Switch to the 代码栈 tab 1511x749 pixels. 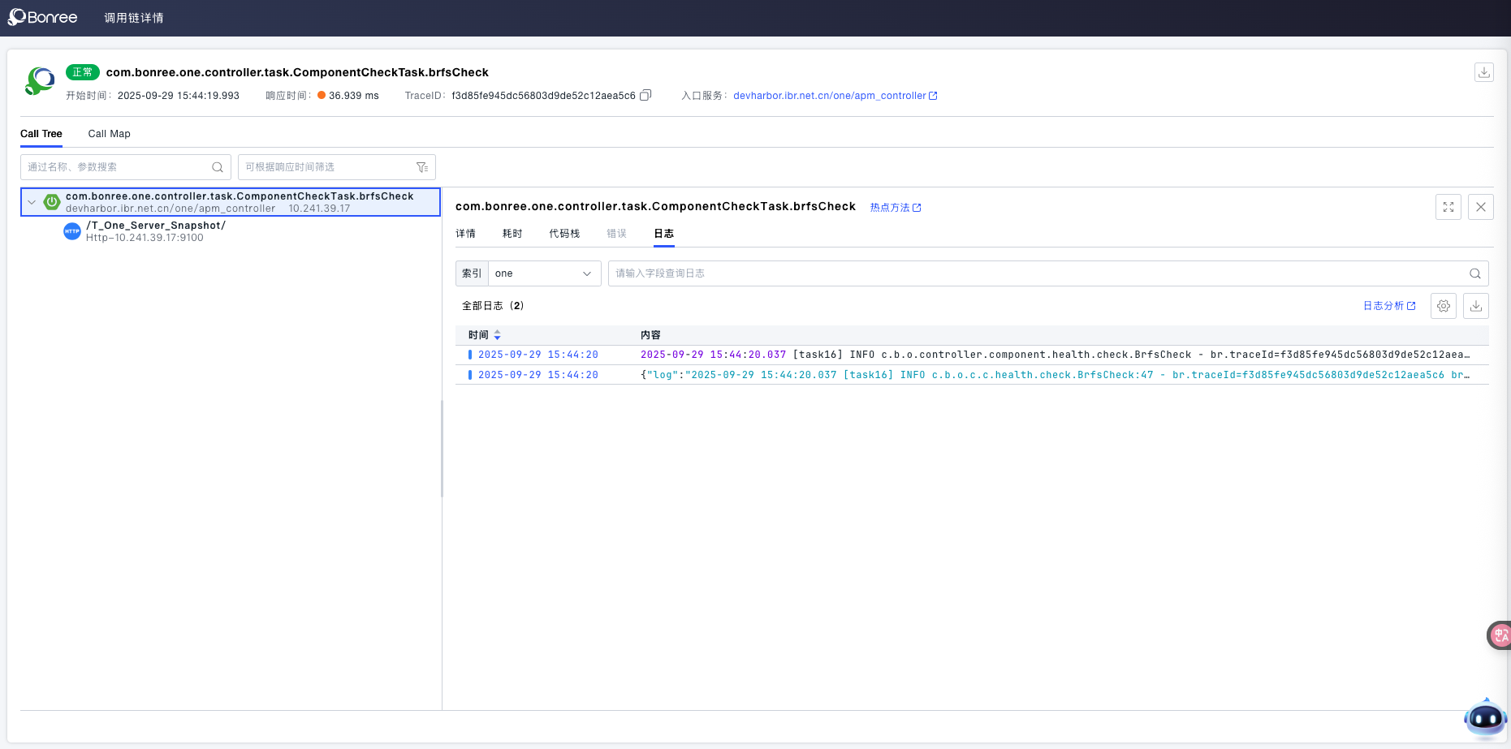tap(564, 234)
